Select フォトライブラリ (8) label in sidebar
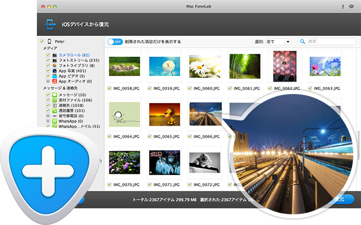Viewport: 361px width, 225px height. (x=77, y=65)
